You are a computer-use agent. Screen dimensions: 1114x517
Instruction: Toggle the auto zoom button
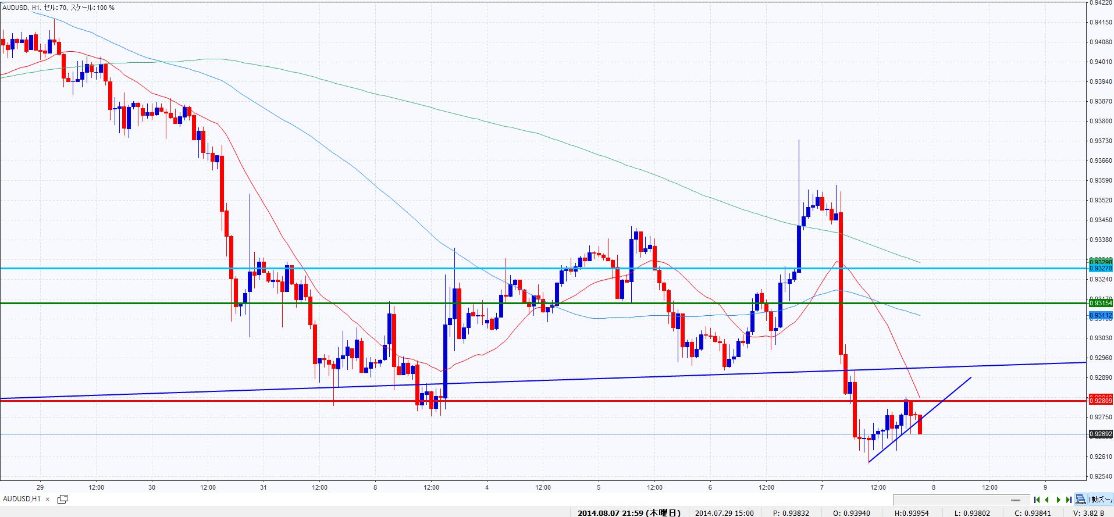(x=1101, y=499)
